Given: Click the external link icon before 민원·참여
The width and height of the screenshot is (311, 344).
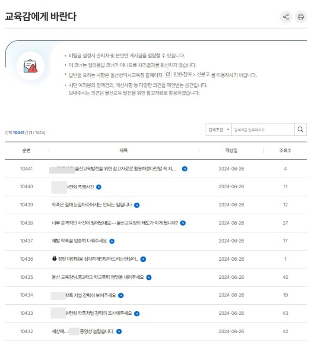Looking at the screenshot, I should pyautogui.click(x=168, y=74).
